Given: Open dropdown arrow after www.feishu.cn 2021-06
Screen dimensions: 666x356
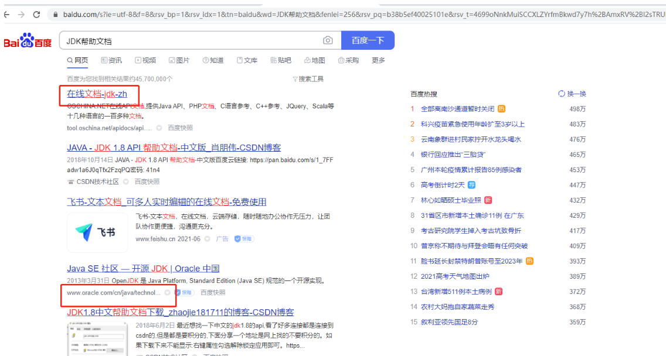Looking at the screenshot, I should (x=208, y=239).
